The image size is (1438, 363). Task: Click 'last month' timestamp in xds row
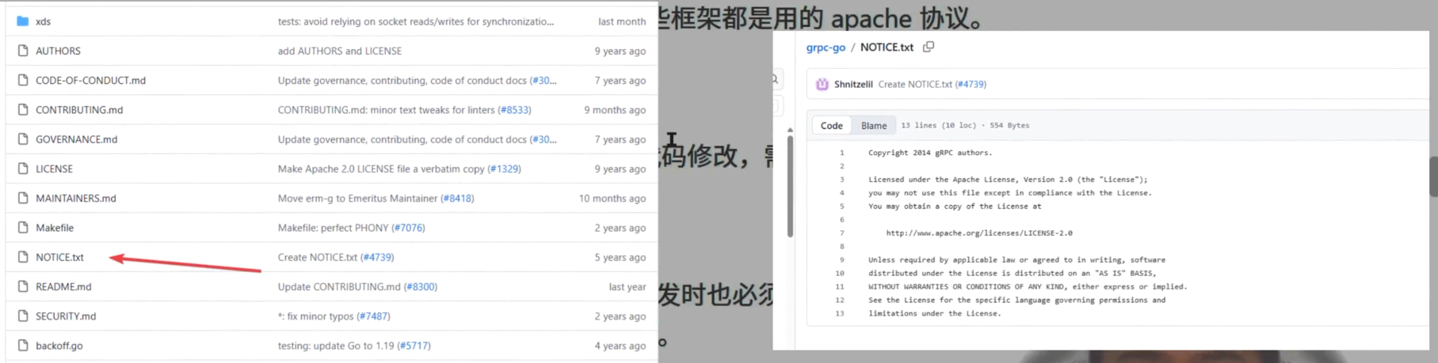point(622,21)
